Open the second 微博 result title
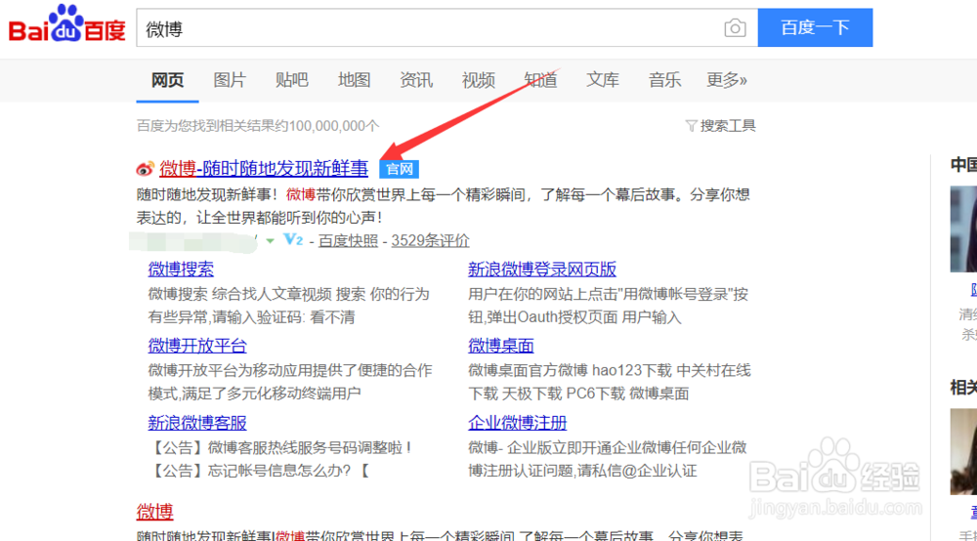977x541 pixels. 154,512
